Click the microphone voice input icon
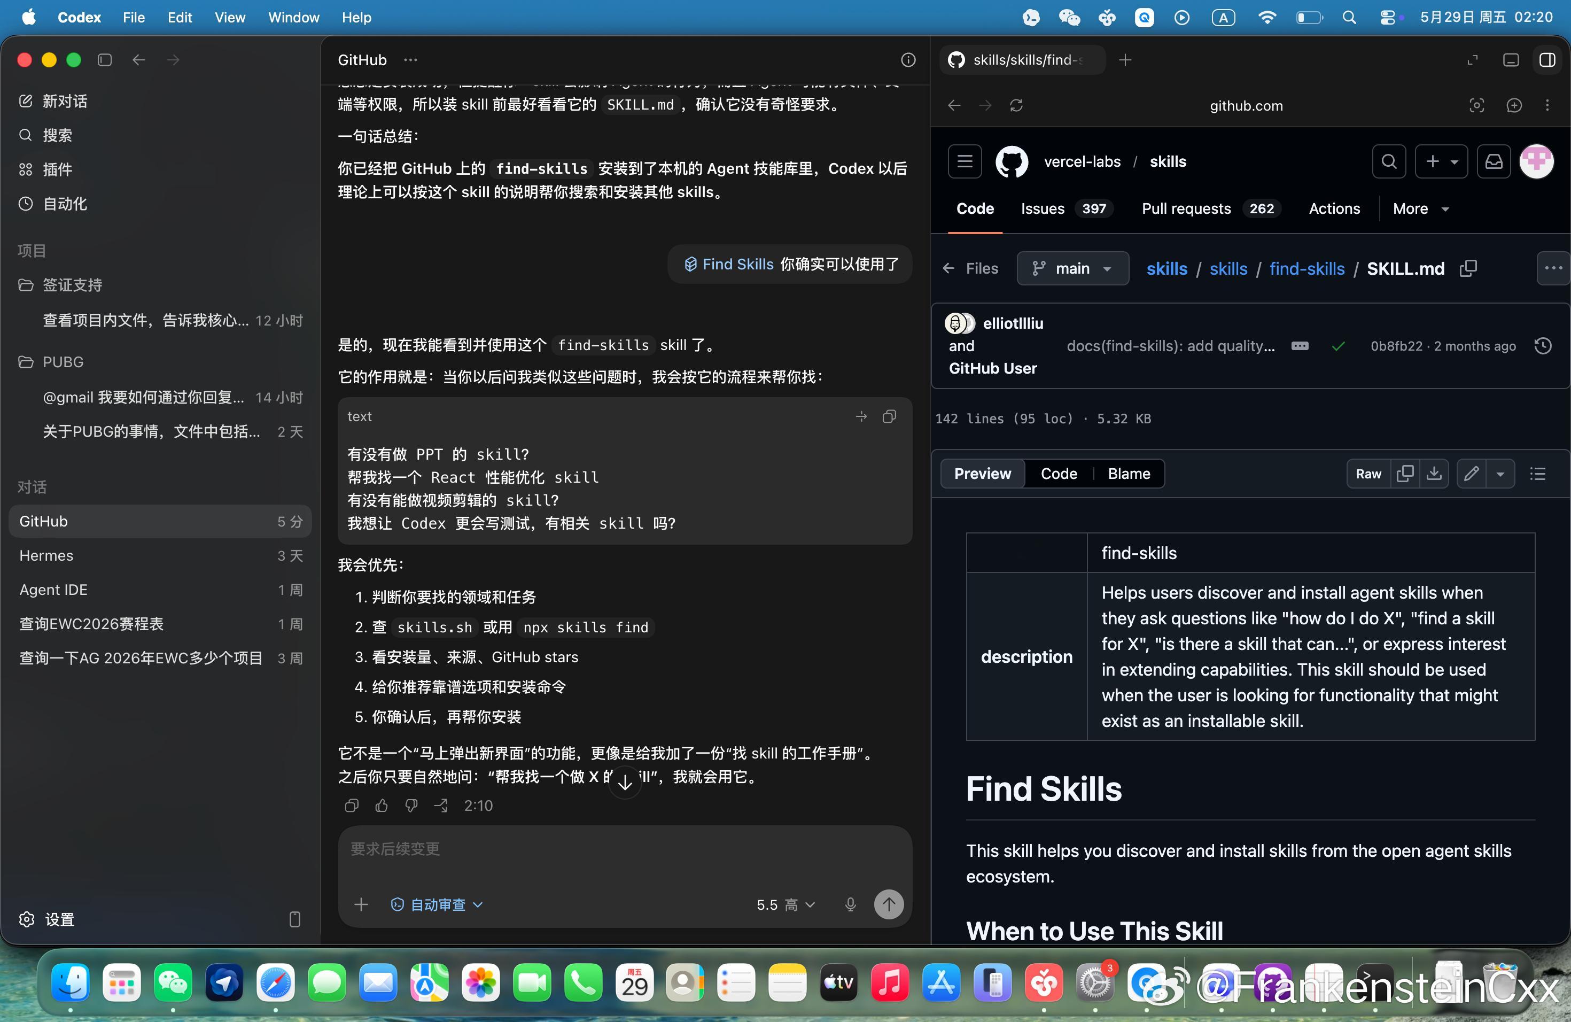The height and width of the screenshot is (1022, 1571). click(850, 904)
